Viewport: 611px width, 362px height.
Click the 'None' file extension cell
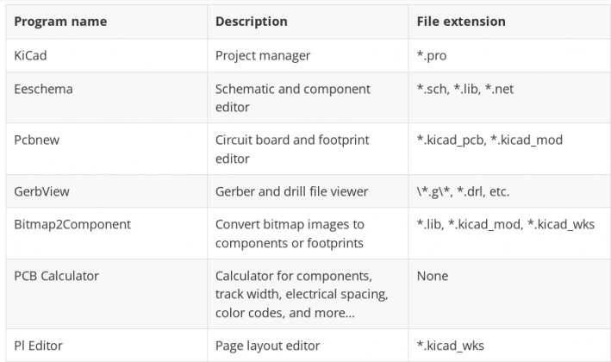coord(433,276)
